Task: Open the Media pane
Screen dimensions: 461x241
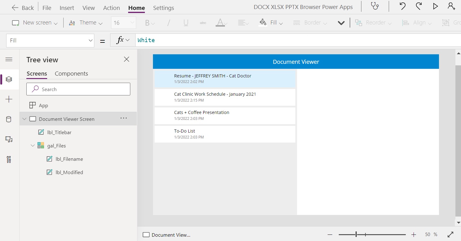Action: coord(9,139)
